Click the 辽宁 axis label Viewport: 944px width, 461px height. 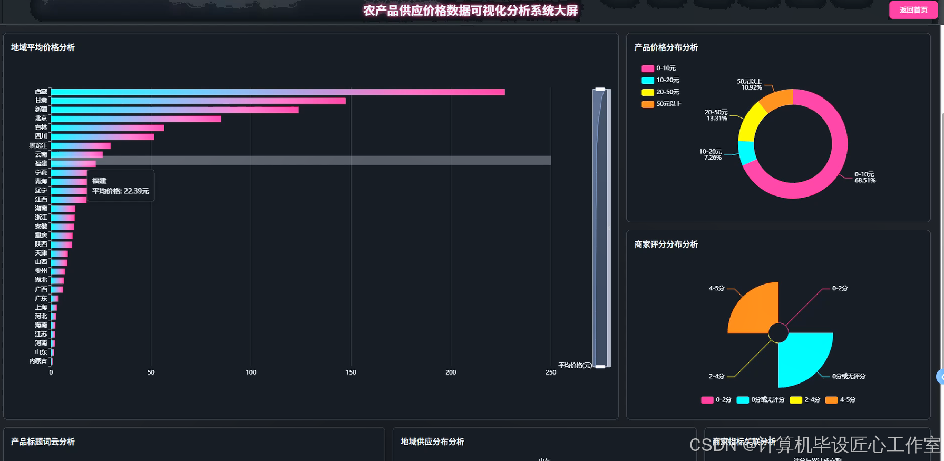[x=41, y=191]
